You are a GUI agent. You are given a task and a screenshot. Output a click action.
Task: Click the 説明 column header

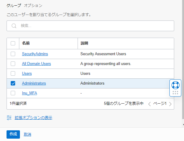(84, 43)
